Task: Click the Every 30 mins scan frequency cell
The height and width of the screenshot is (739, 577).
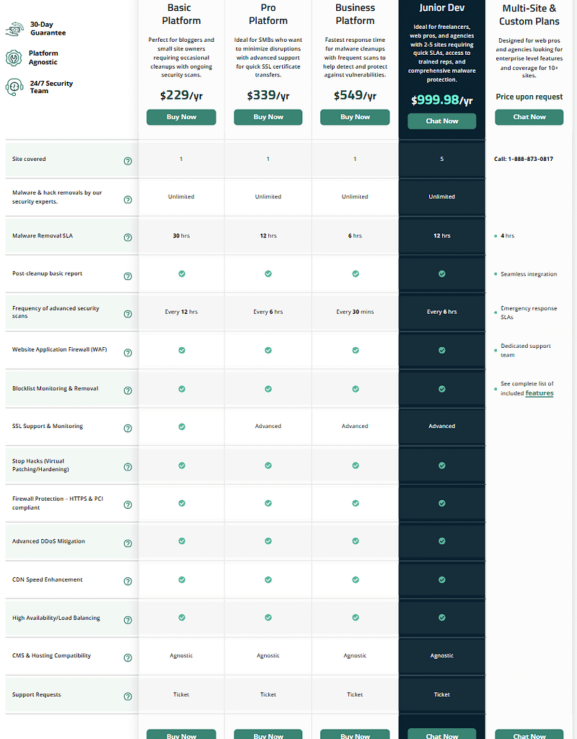Action: (x=355, y=312)
